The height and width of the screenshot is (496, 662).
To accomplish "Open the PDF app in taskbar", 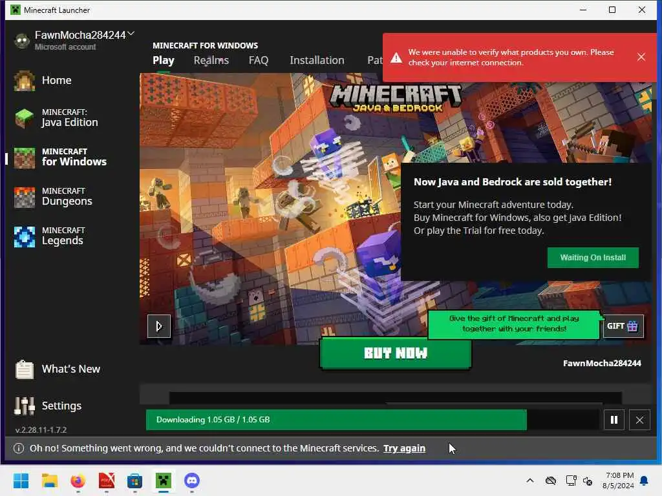I will click(x=107, y=480).
